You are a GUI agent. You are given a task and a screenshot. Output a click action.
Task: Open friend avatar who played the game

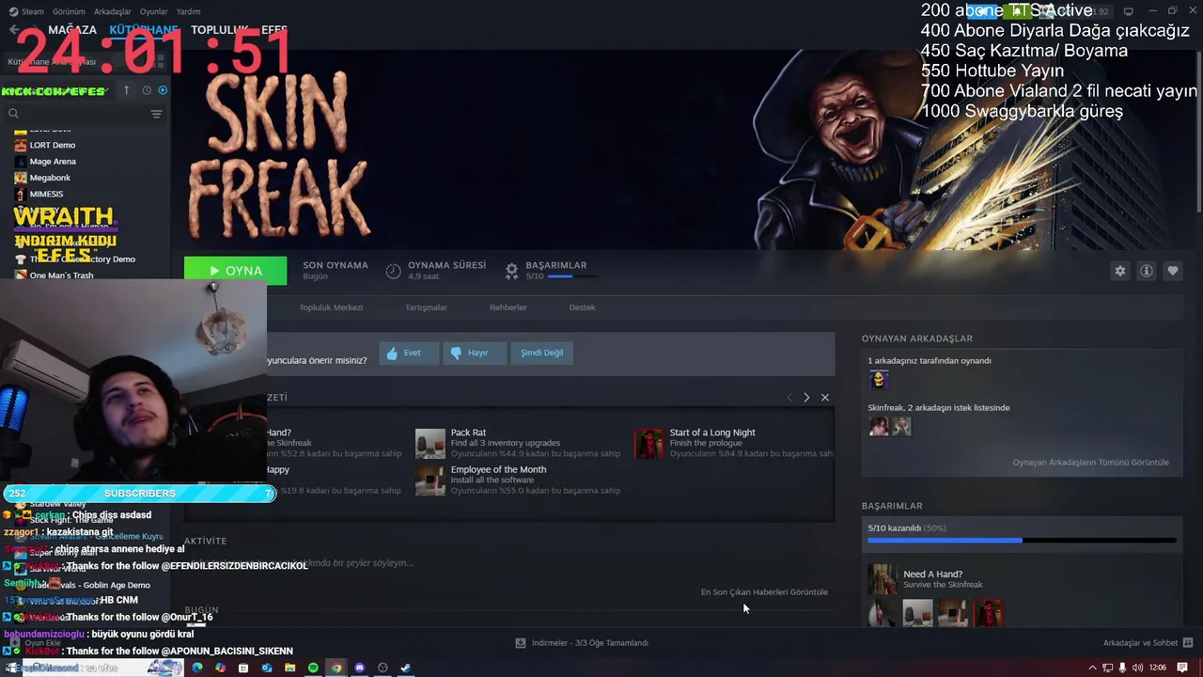pyautogui.click(x=879, y=380)
